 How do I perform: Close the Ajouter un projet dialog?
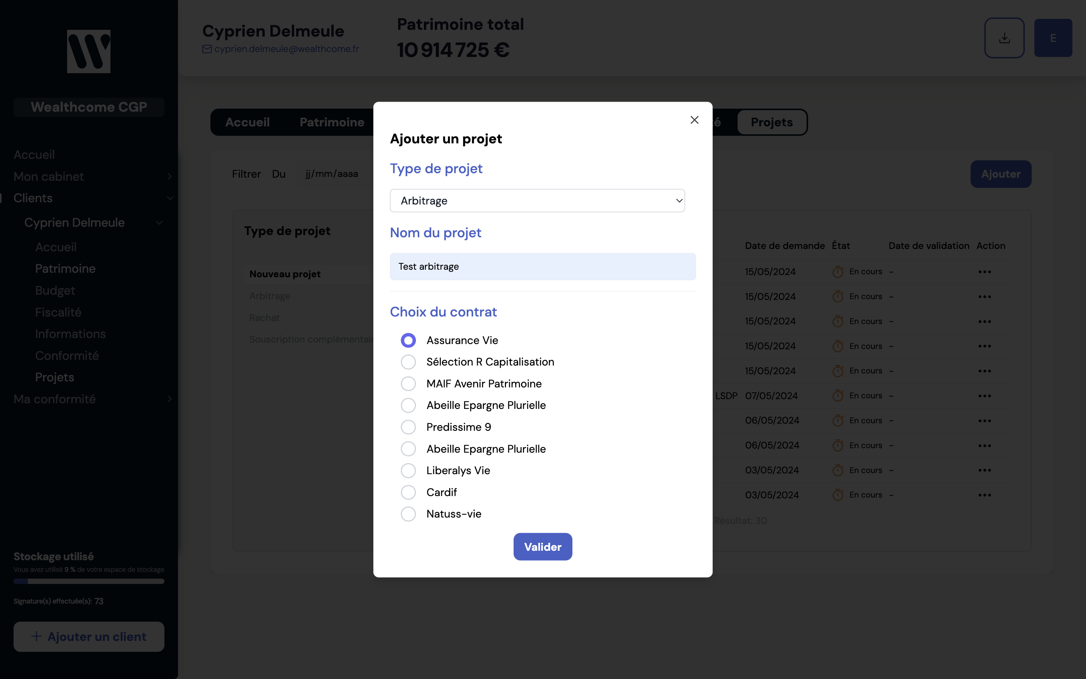tap(694, 120)
